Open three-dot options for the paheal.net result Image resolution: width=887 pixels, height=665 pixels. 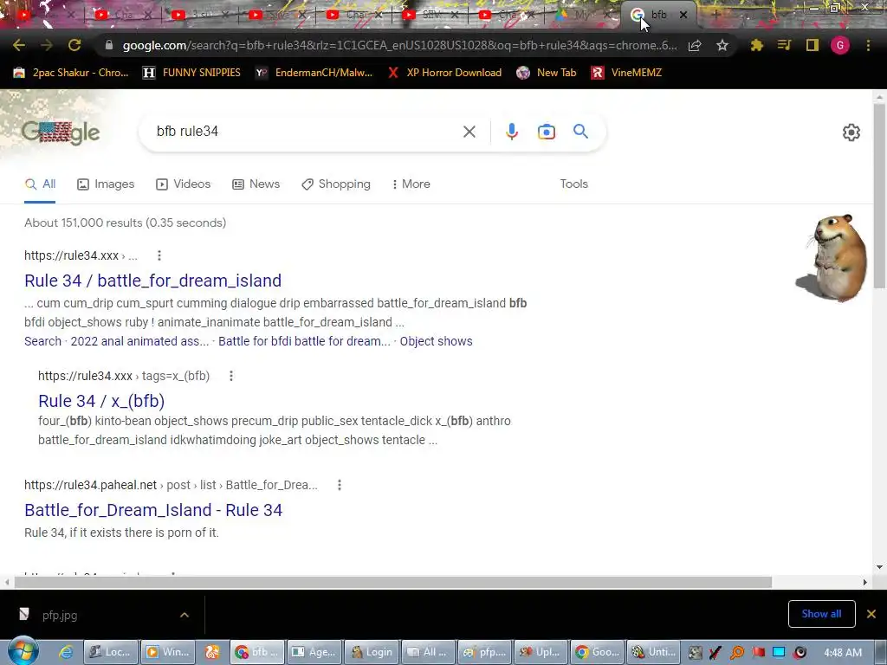coord(340,485)
